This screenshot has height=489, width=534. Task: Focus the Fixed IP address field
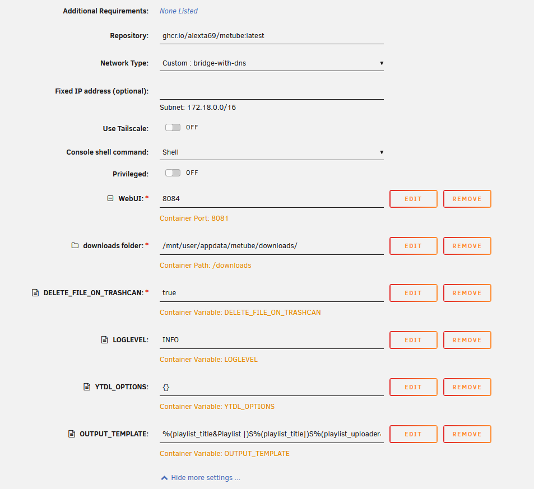pyautogui.click(x=271, y=91)
